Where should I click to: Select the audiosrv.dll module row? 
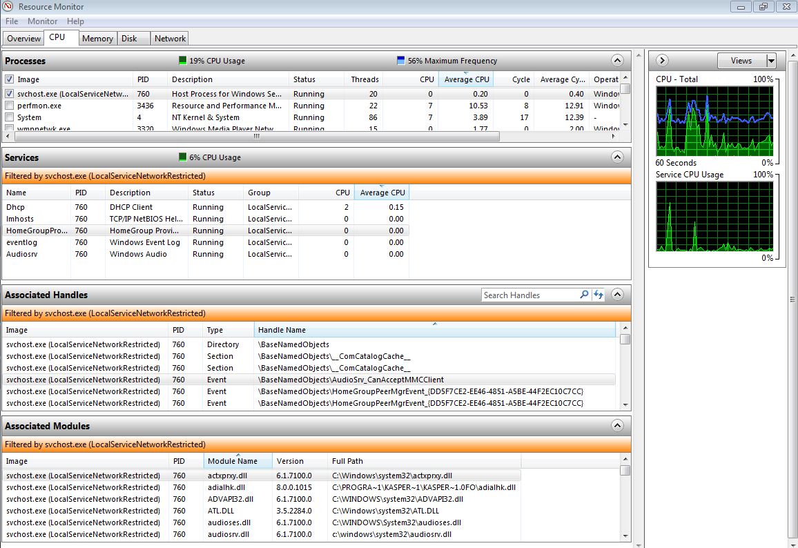(262, 534)
